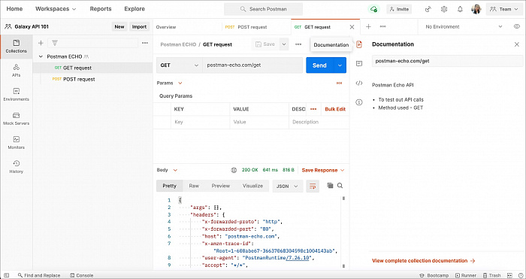Expand the Params section dropdown
This screenshot has width=526, height=279.
(x=169, y=83)
